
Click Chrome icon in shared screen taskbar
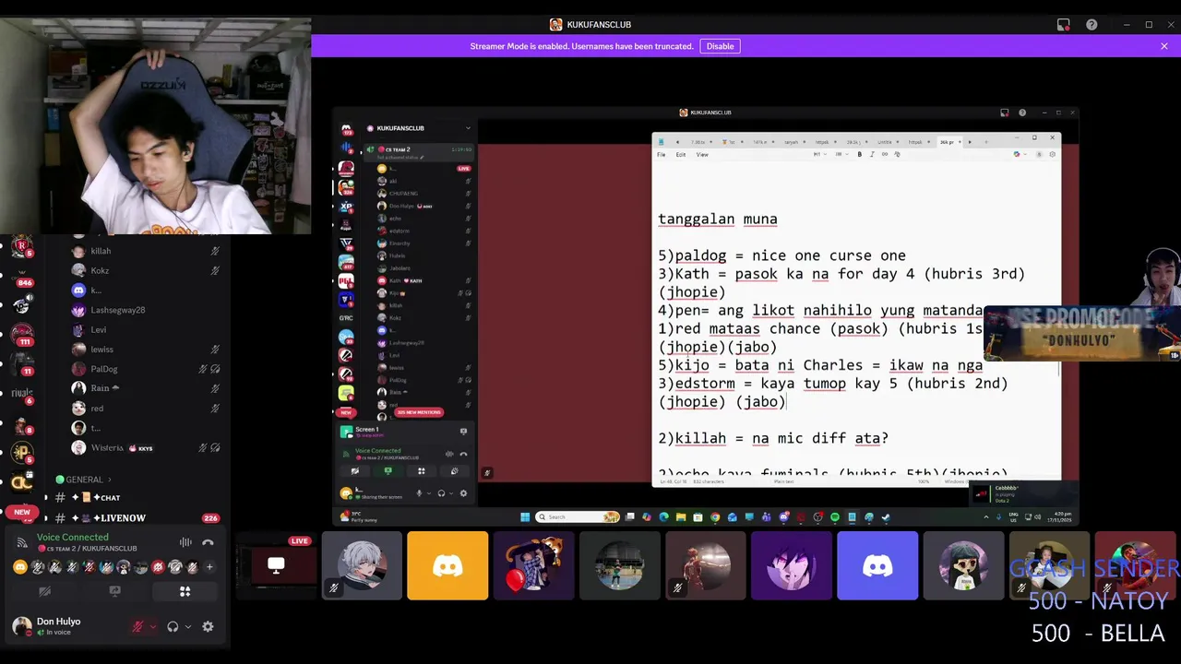[x=715, y=517]
